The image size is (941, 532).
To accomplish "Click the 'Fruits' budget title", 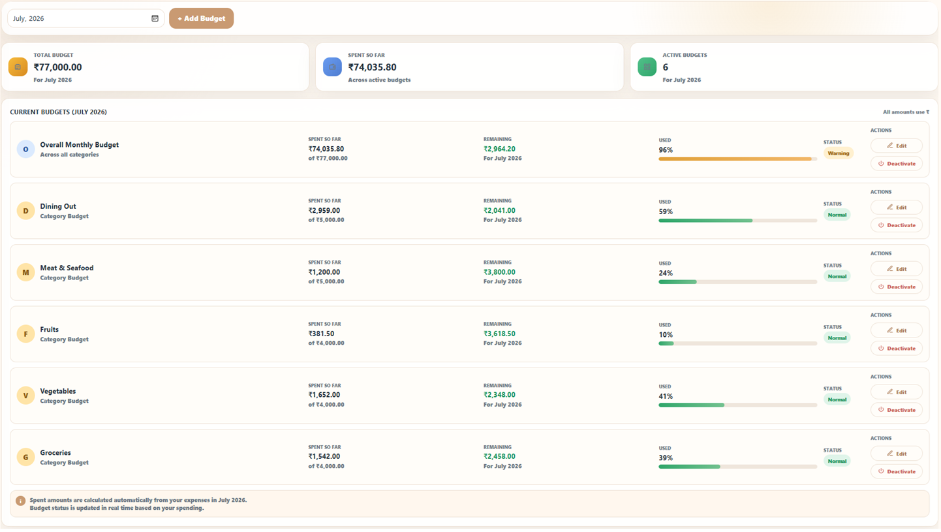I will [50, 330].
